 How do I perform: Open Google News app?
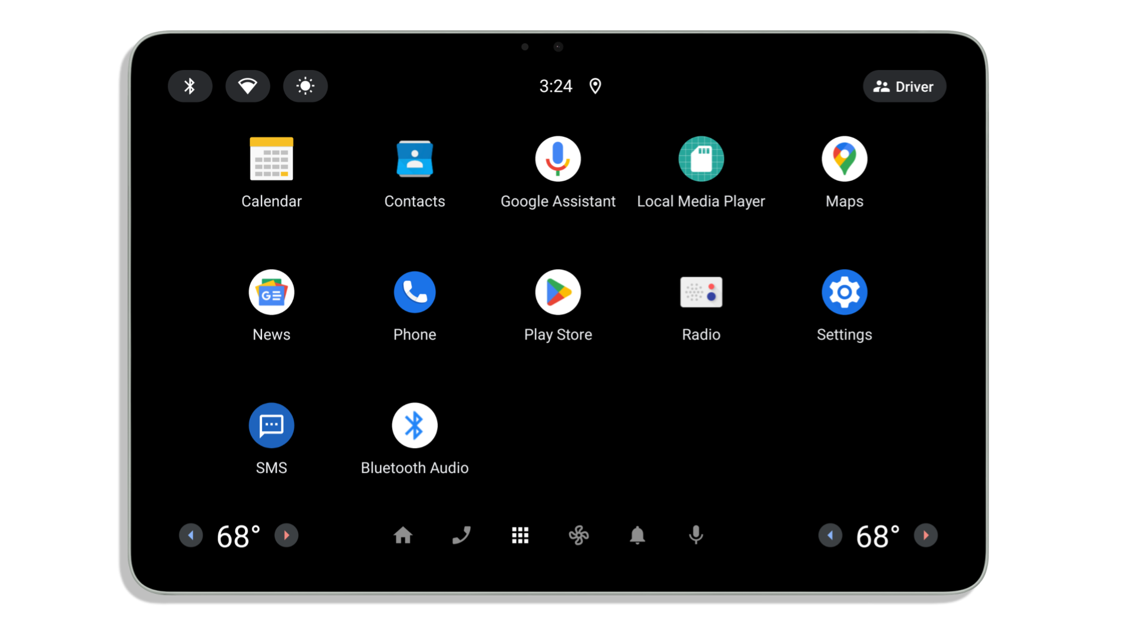272,292
